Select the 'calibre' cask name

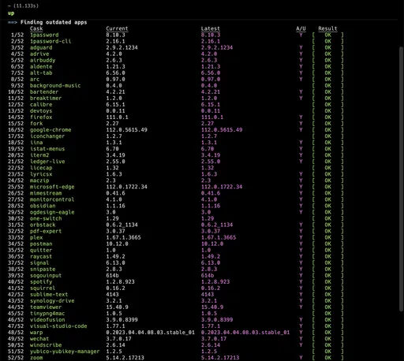click(41, 105)
